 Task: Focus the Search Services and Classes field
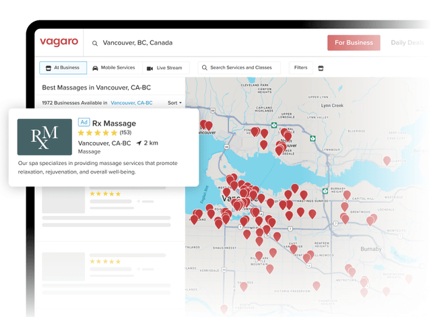(x=239, y=67)
